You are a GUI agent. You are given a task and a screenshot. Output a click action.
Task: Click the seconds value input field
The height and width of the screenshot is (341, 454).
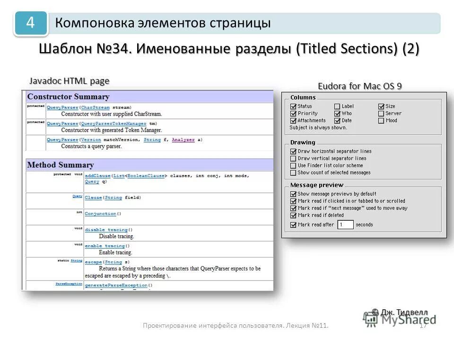[345, 224]
